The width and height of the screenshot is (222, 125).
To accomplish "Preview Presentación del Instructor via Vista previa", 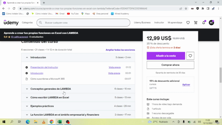I will click(114, 67).
